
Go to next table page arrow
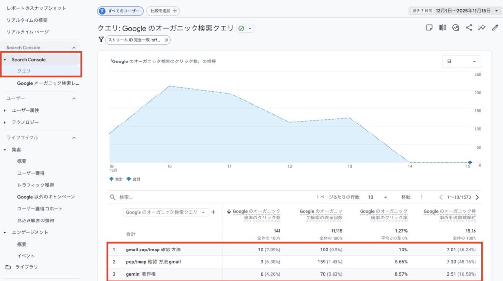(477, 197)
